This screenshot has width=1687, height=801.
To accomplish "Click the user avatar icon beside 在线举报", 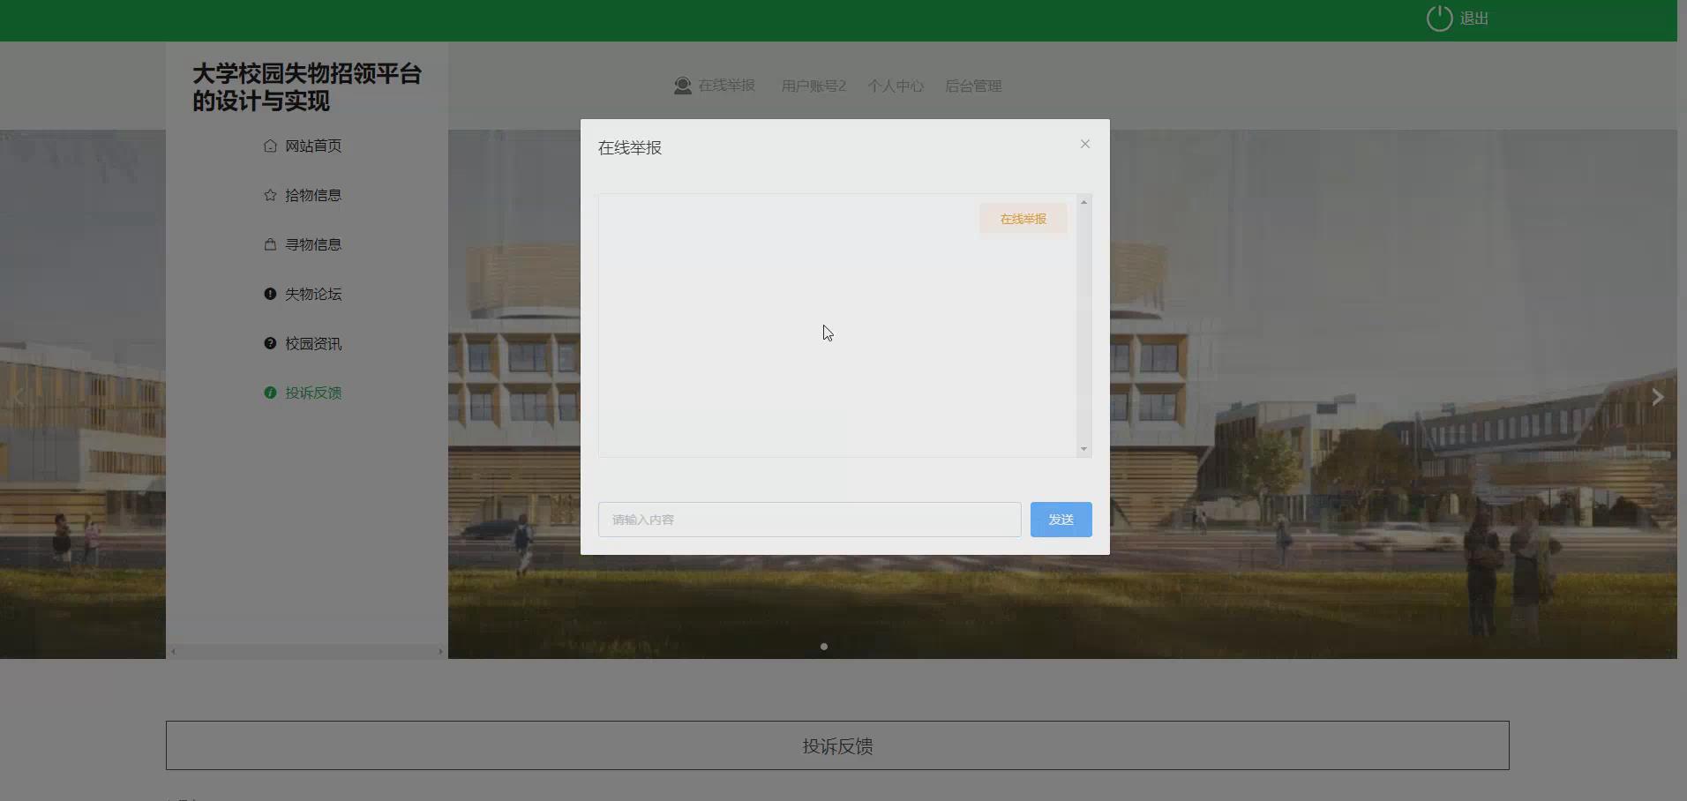I will 682,86.
